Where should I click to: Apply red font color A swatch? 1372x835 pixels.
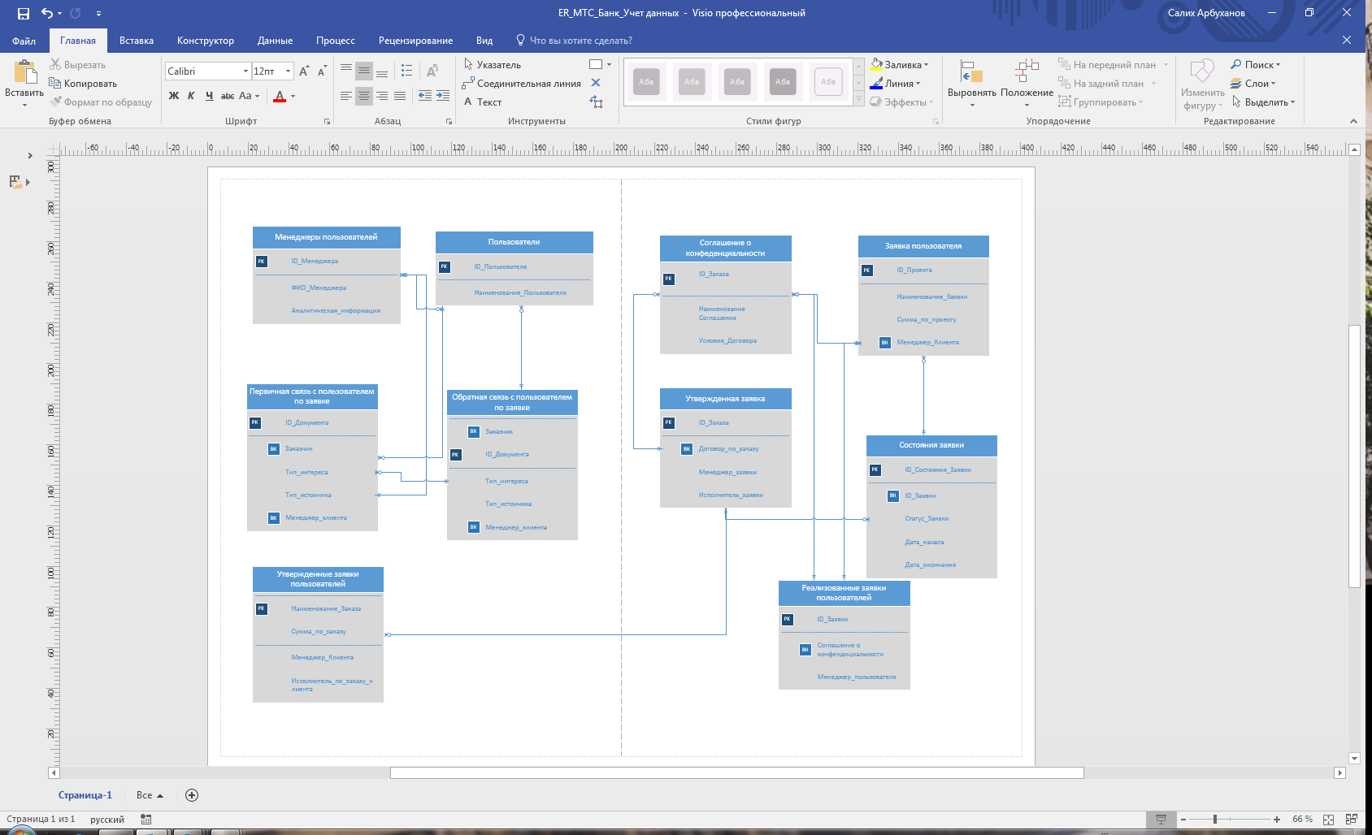pos(280,96)
